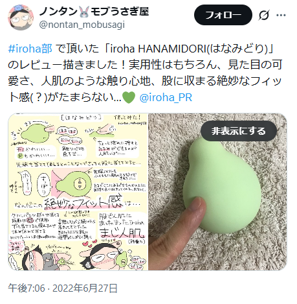Click the tweet body text
297x304 pixels.
(145, 73)
